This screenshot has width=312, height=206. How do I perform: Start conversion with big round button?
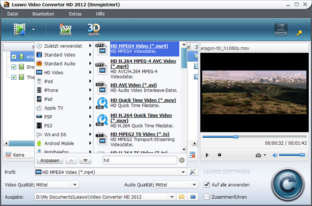[x=288, y=183]
